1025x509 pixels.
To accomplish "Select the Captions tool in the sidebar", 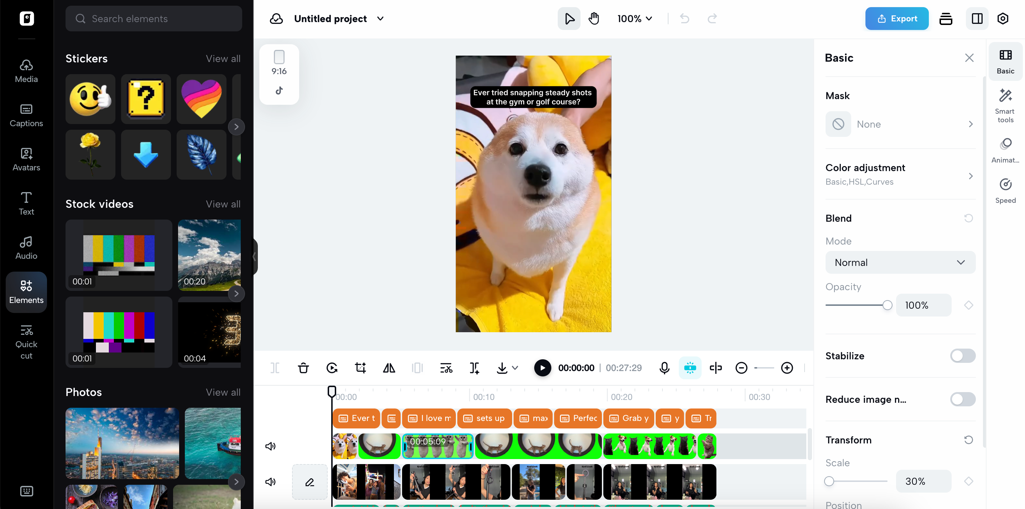I will 26,115.
